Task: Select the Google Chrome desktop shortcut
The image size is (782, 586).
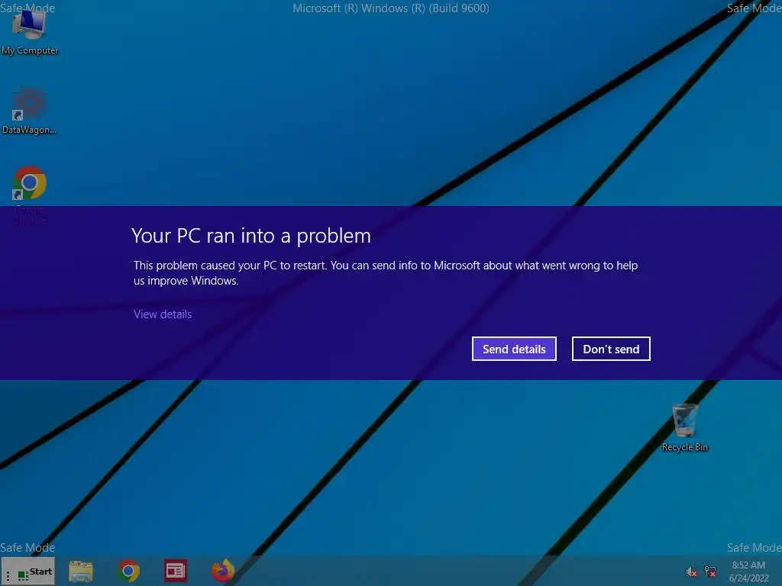Action: coord(30,193)
